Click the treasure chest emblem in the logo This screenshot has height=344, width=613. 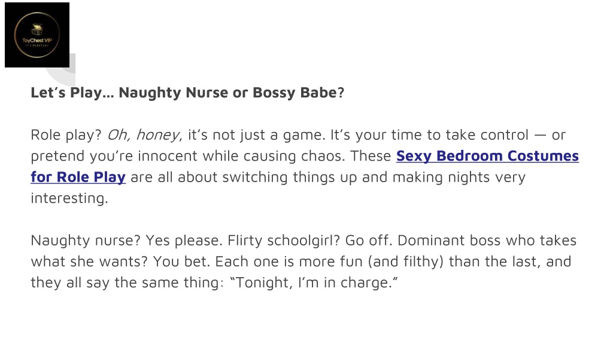click(37, 30)
